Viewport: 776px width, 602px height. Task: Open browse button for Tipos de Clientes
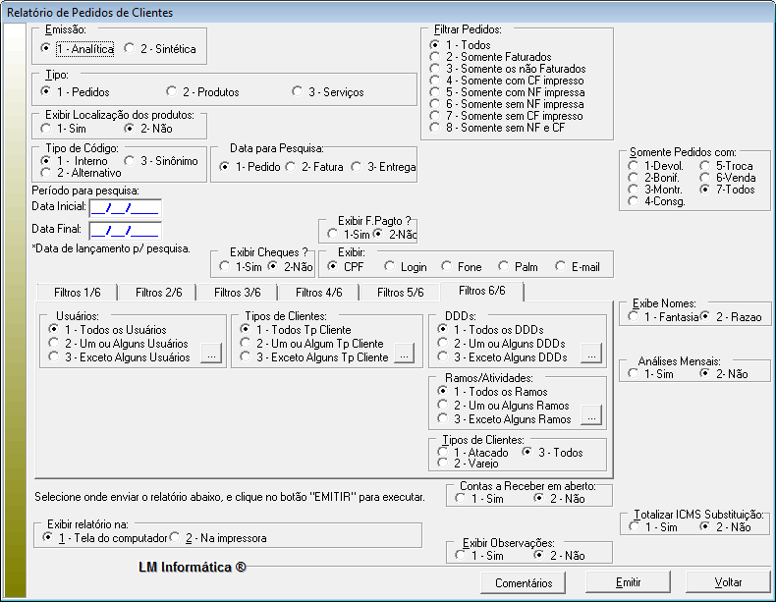point(404,357)
